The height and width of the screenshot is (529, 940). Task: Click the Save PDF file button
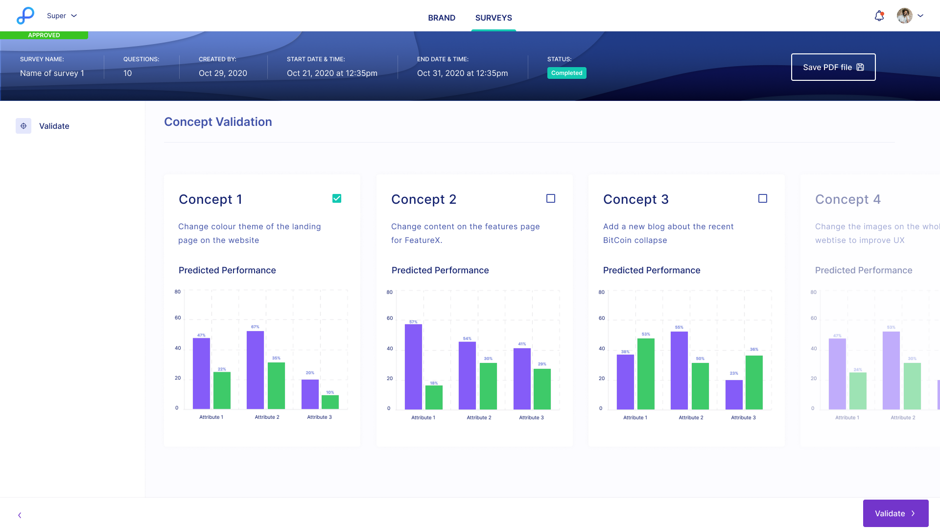click(x=833, y=67)
